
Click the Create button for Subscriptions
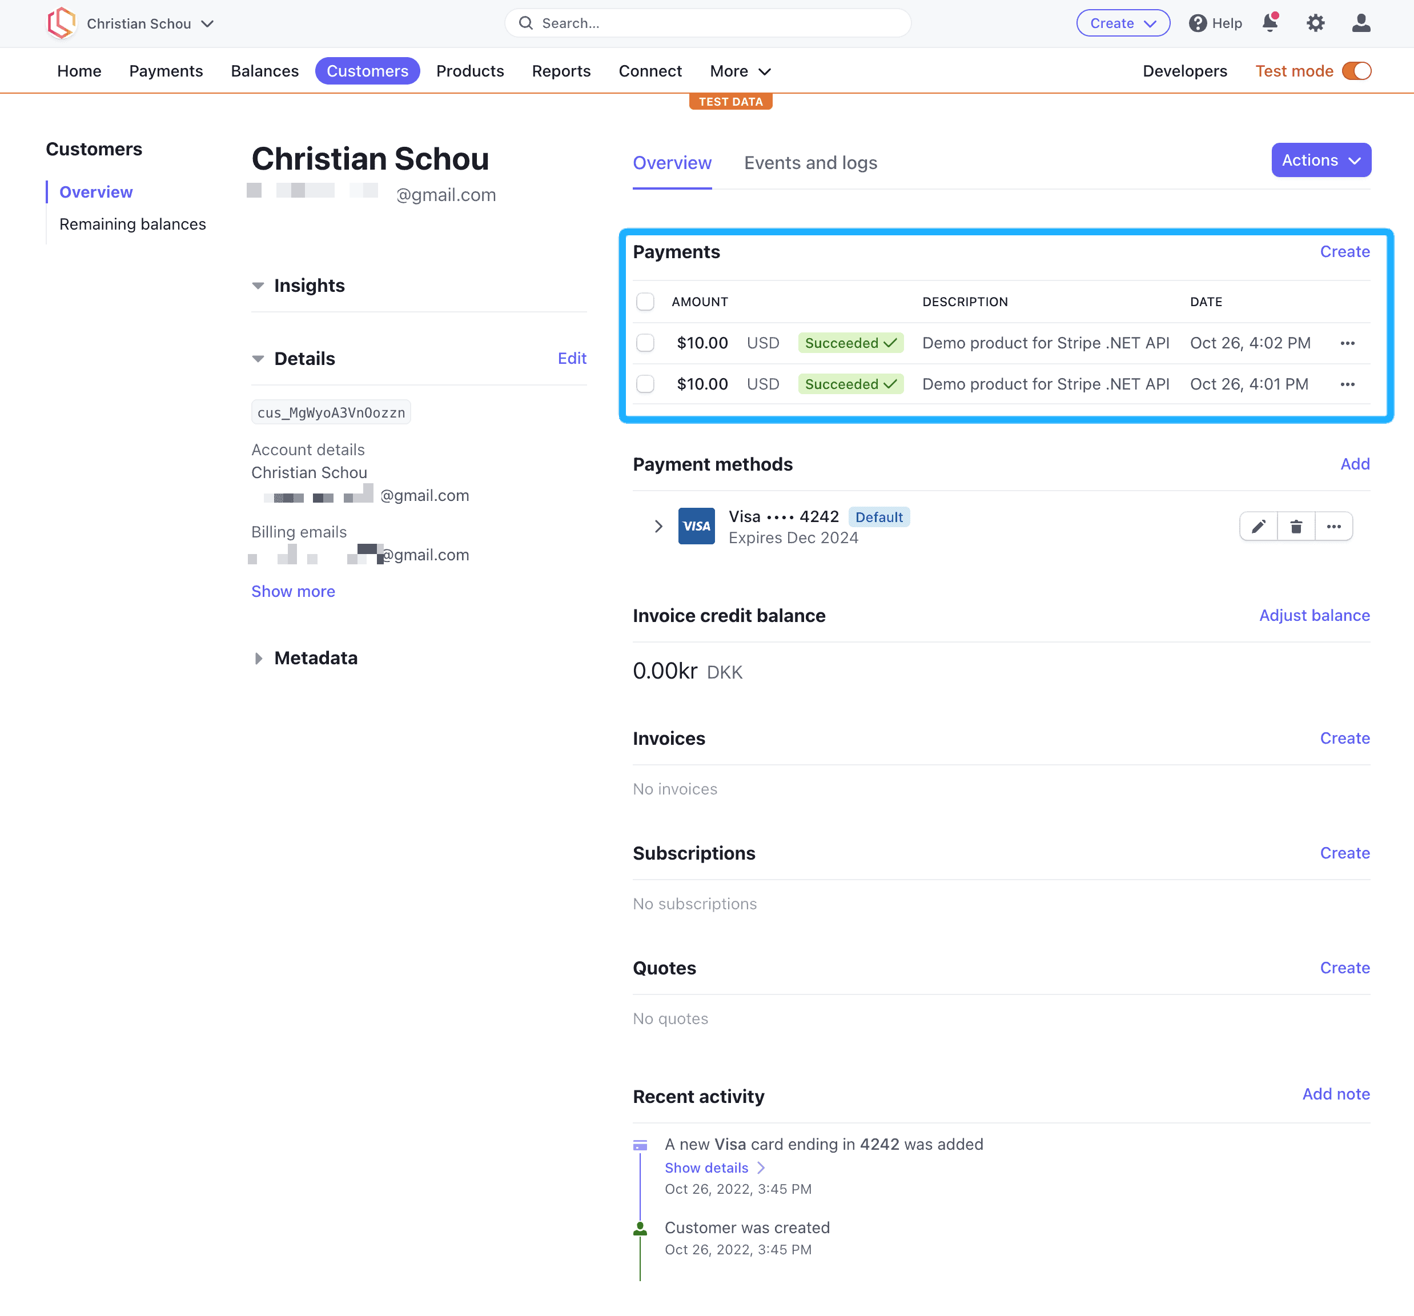point(1345,852)
